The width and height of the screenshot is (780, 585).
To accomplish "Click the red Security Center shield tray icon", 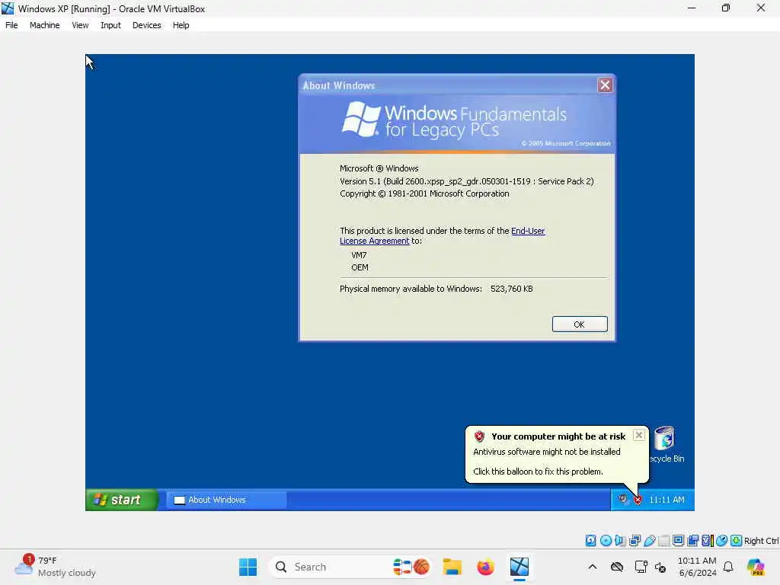I will pos(638,500).
